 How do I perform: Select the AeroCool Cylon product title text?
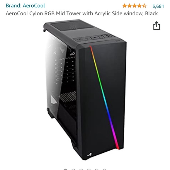[82, 13]
